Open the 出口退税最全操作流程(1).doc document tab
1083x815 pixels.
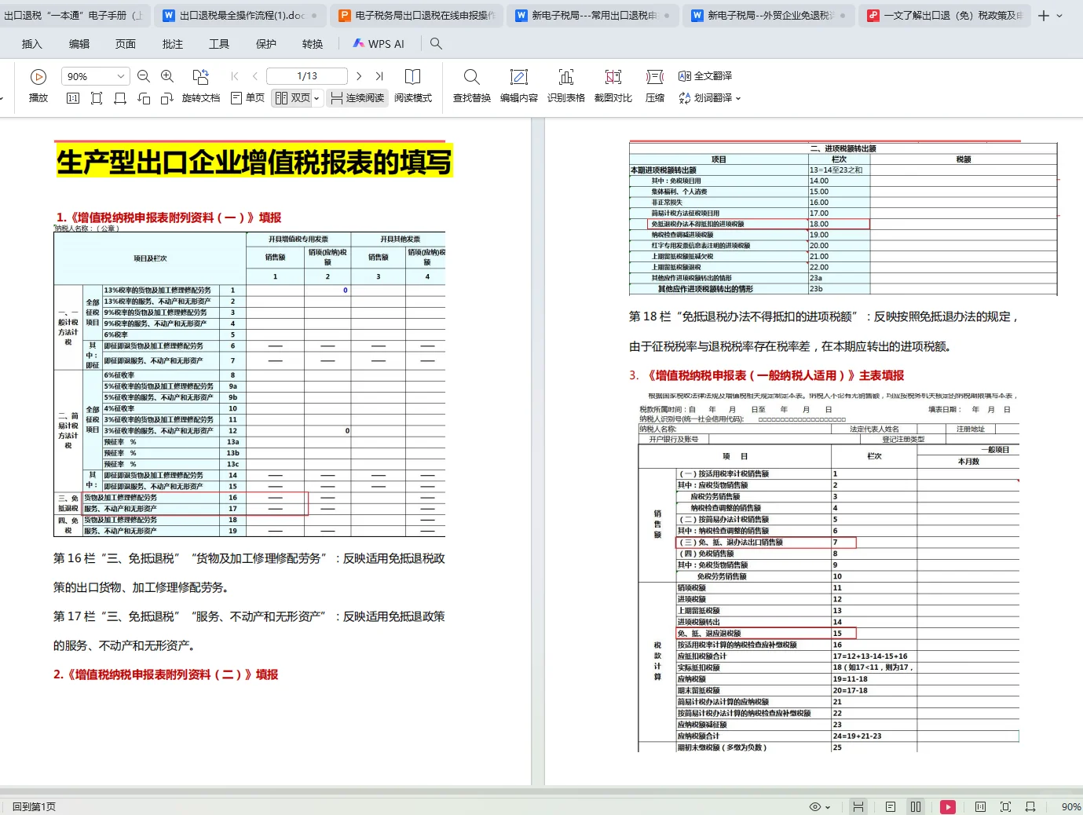[236, 15]
